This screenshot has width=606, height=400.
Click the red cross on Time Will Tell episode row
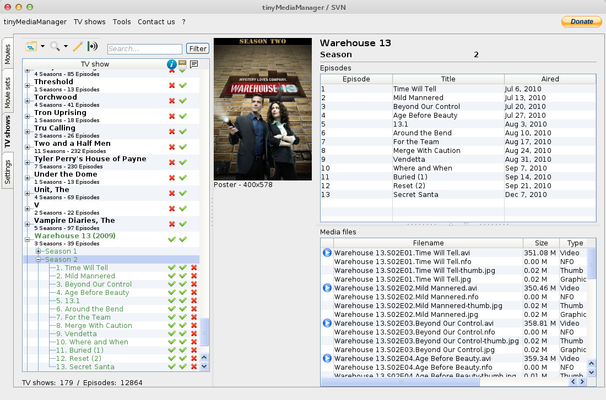coord(194,267)
